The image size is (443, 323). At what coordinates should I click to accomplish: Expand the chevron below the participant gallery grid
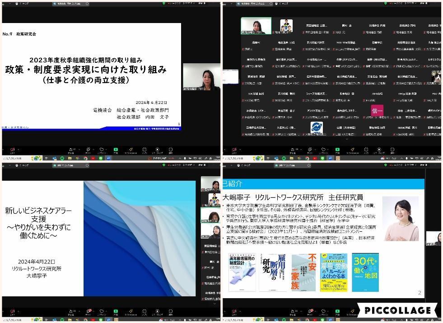click(x=346, y=139)
